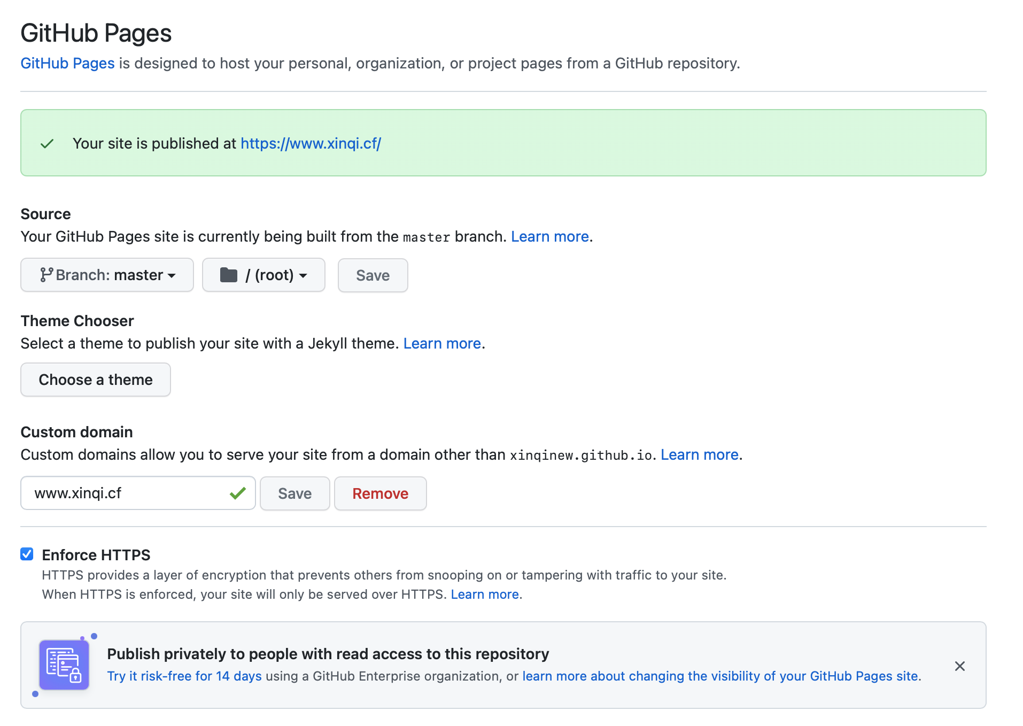Open the / (root) folder dropdown
1023x726 pixels.
click(263, 275)
